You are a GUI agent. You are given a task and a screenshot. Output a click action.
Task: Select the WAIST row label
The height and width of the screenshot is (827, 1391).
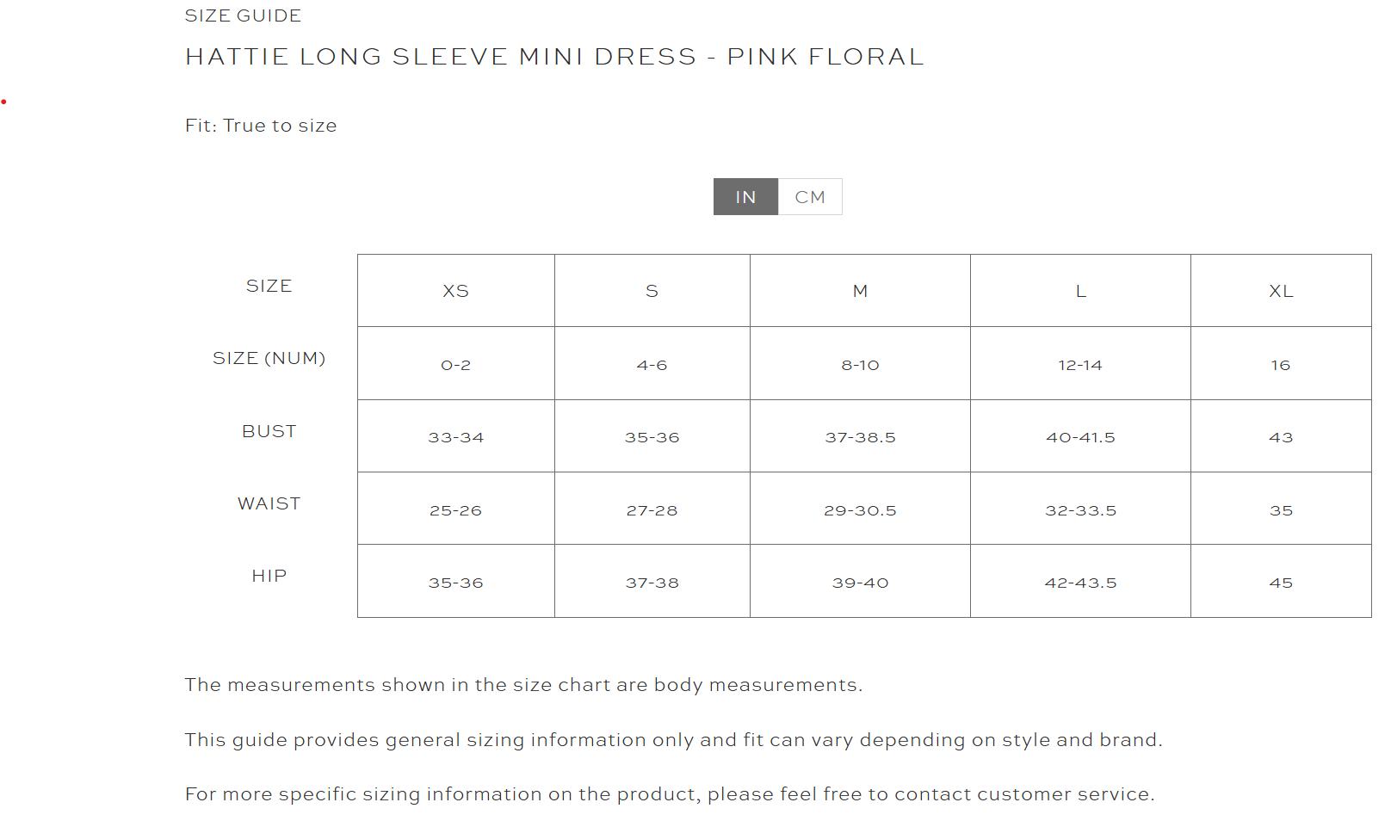tap(269, 504)
